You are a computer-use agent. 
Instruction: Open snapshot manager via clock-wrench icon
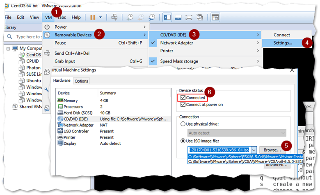[152, 17]
